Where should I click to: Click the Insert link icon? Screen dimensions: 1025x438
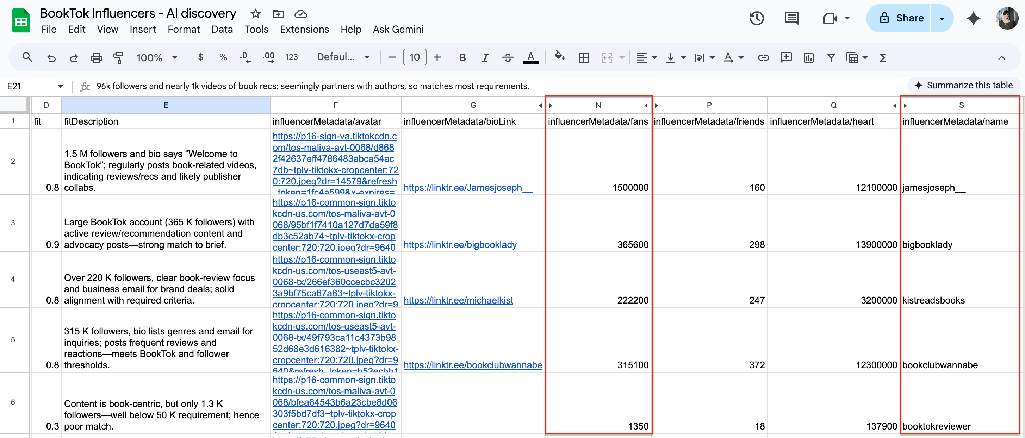click(x=764, y=57)
